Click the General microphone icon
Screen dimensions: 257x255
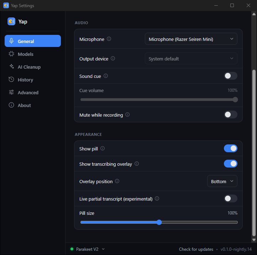tap(11, 41)
